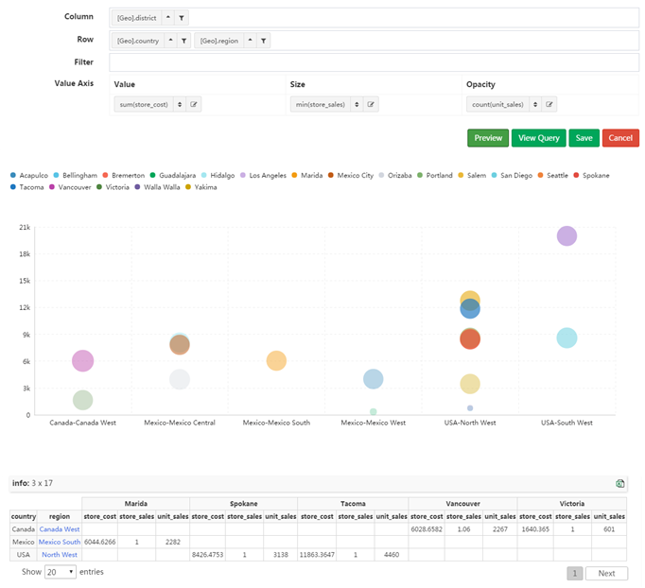Go to Next page of table
Screen dimensions: 645x588
pyautogui.click(x=606, y=573)
